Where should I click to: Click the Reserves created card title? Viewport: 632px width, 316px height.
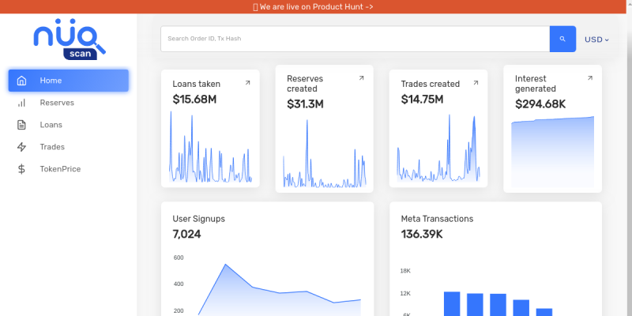305,84
